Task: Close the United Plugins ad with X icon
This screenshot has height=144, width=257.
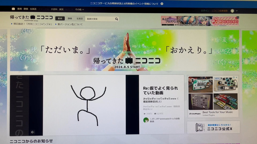Action: [x=236, y=77]
